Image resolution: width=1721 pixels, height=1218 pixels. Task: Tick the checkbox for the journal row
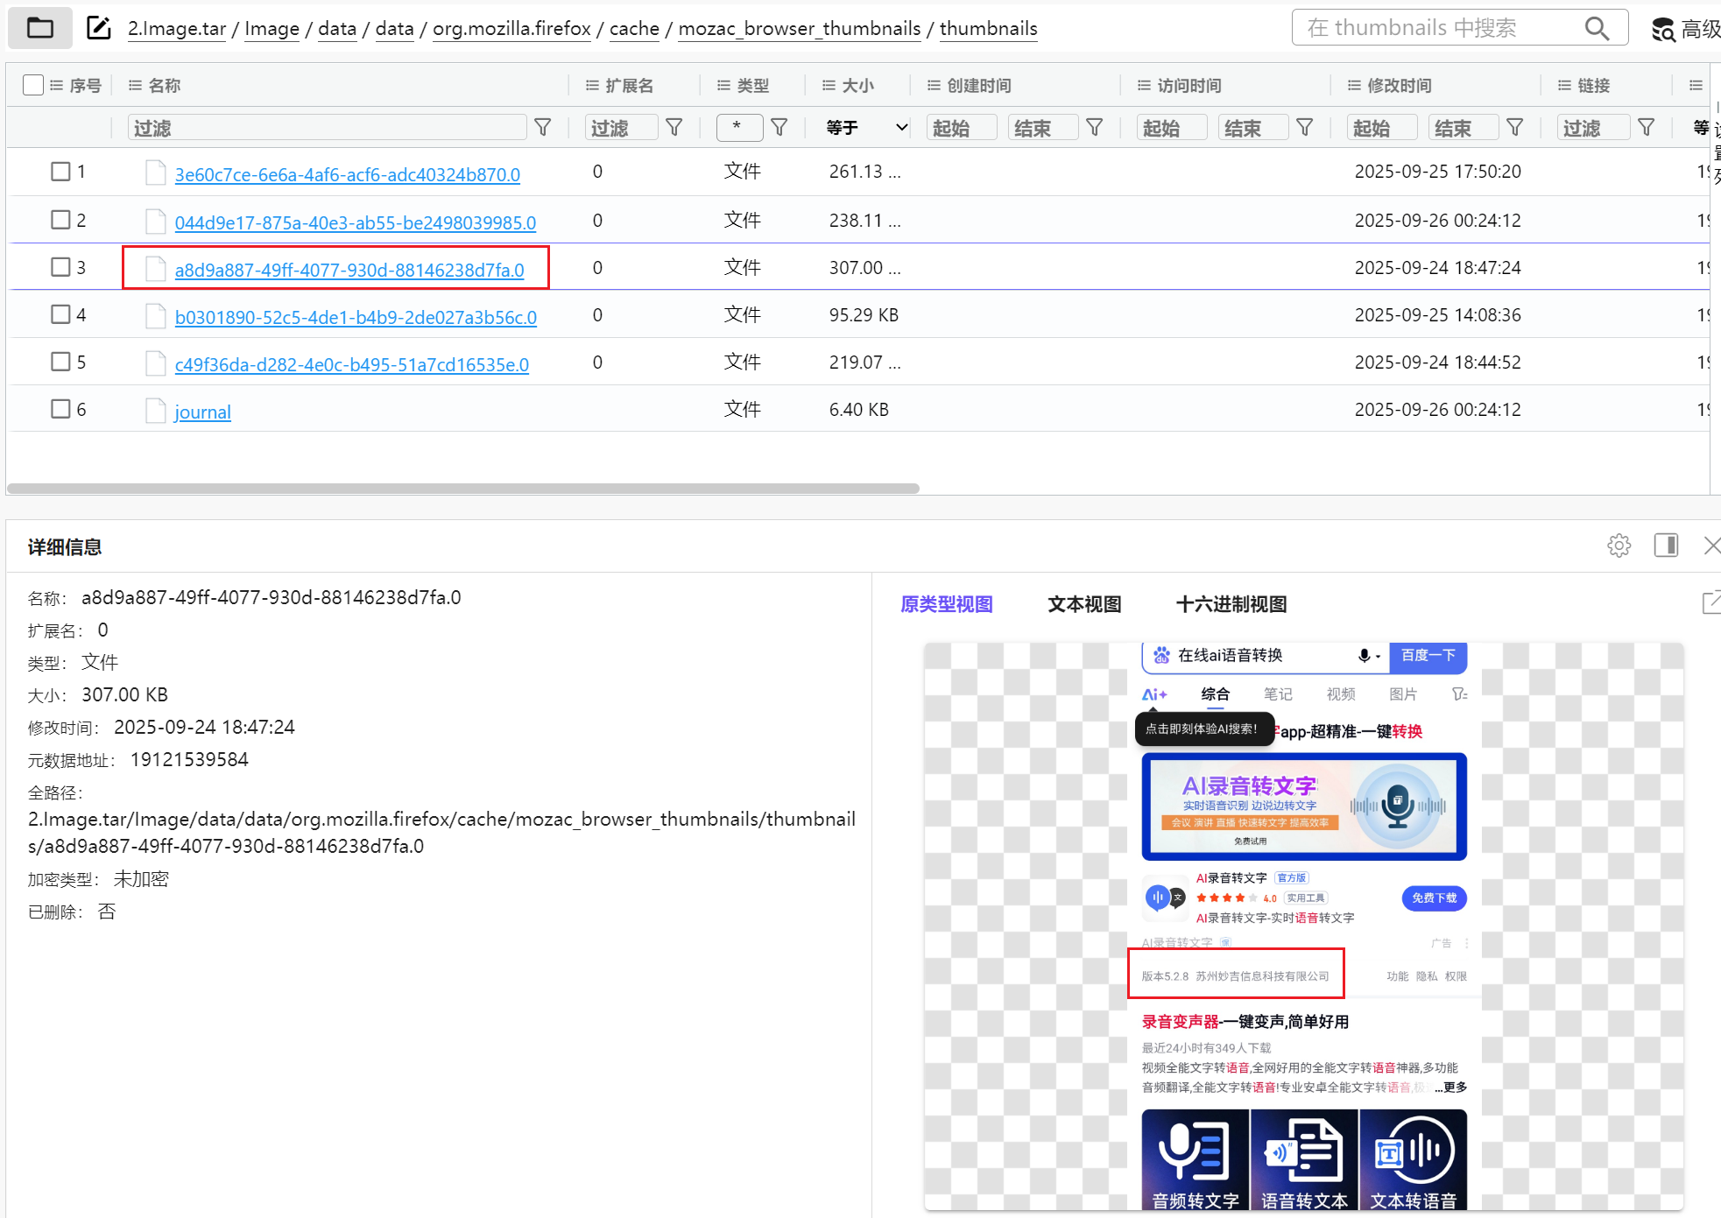[x=60, y=409]
